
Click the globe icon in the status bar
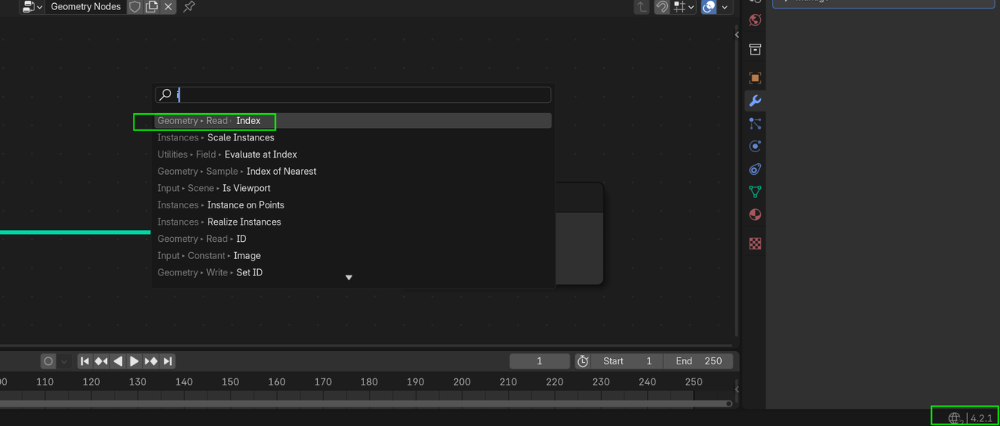coord(955,418)
